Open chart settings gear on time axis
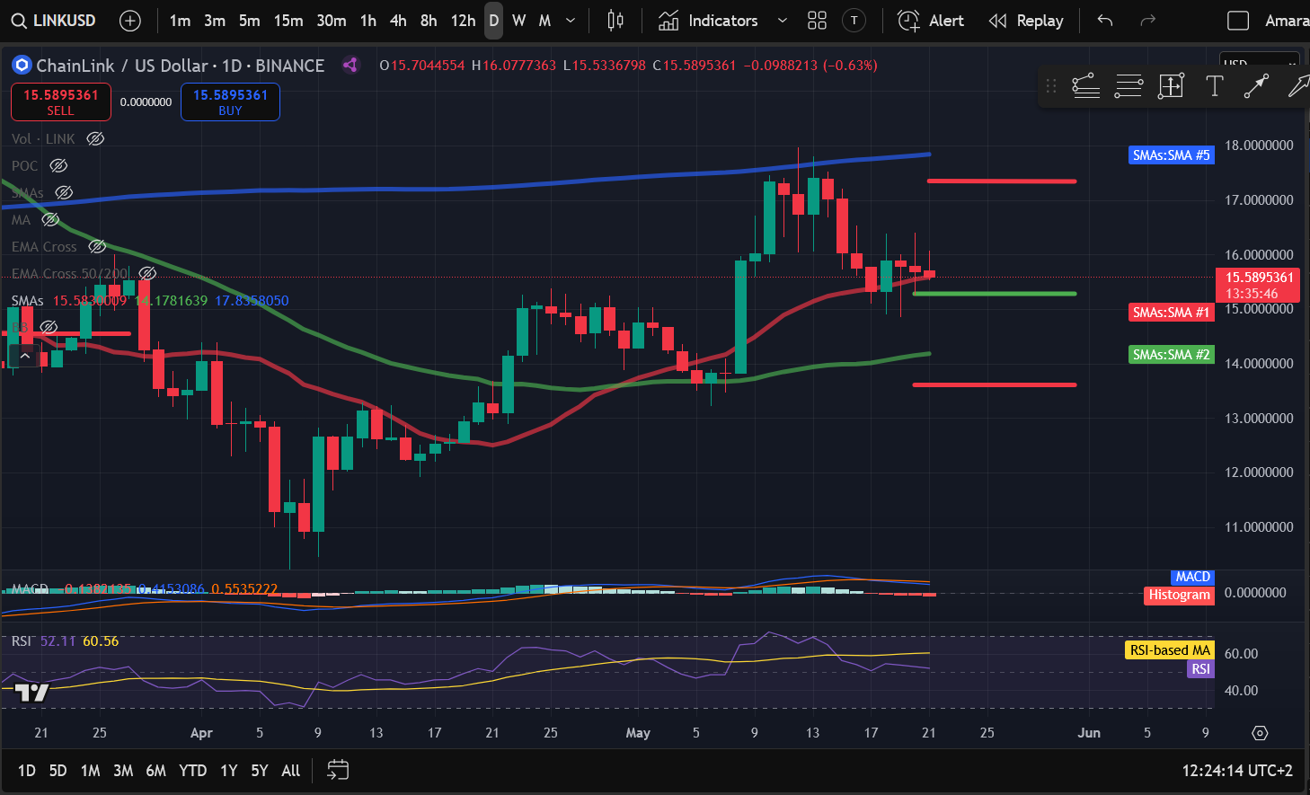Image resolution: width=1310 pixels, height=795 pixels. (1260, 733)
